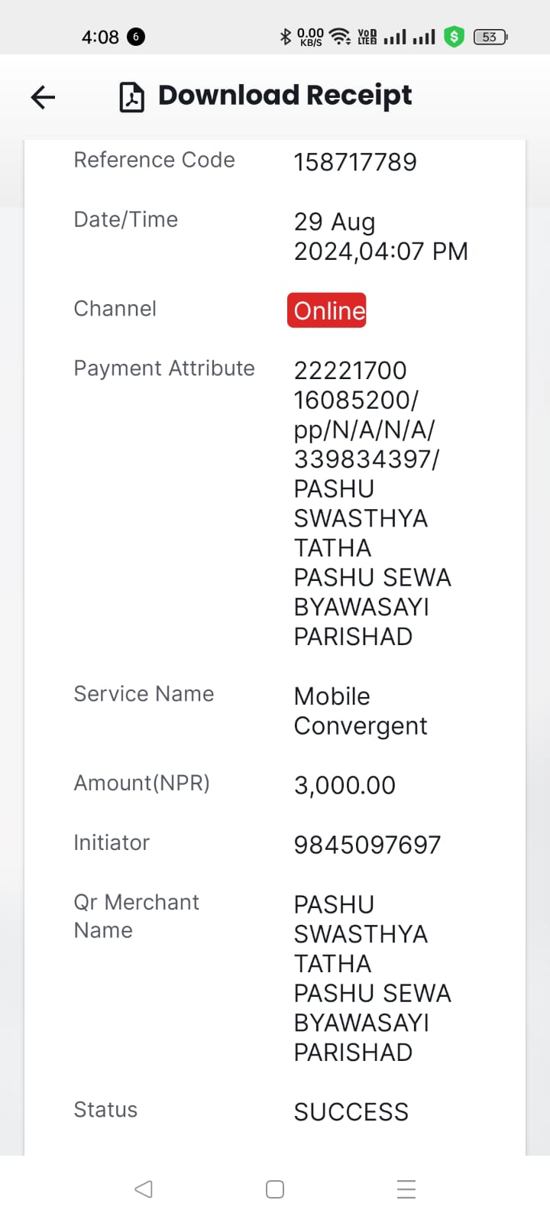Tap the date 29 Aug 2024 value
This screenshot has width=550, height=1223.
click(x=380, y=236)
